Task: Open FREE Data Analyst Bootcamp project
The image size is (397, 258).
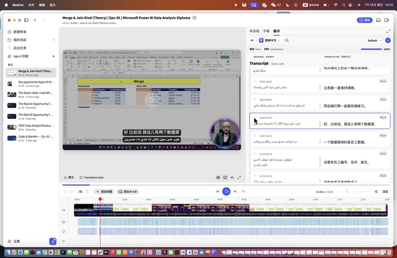Action: tap(31, 128)
